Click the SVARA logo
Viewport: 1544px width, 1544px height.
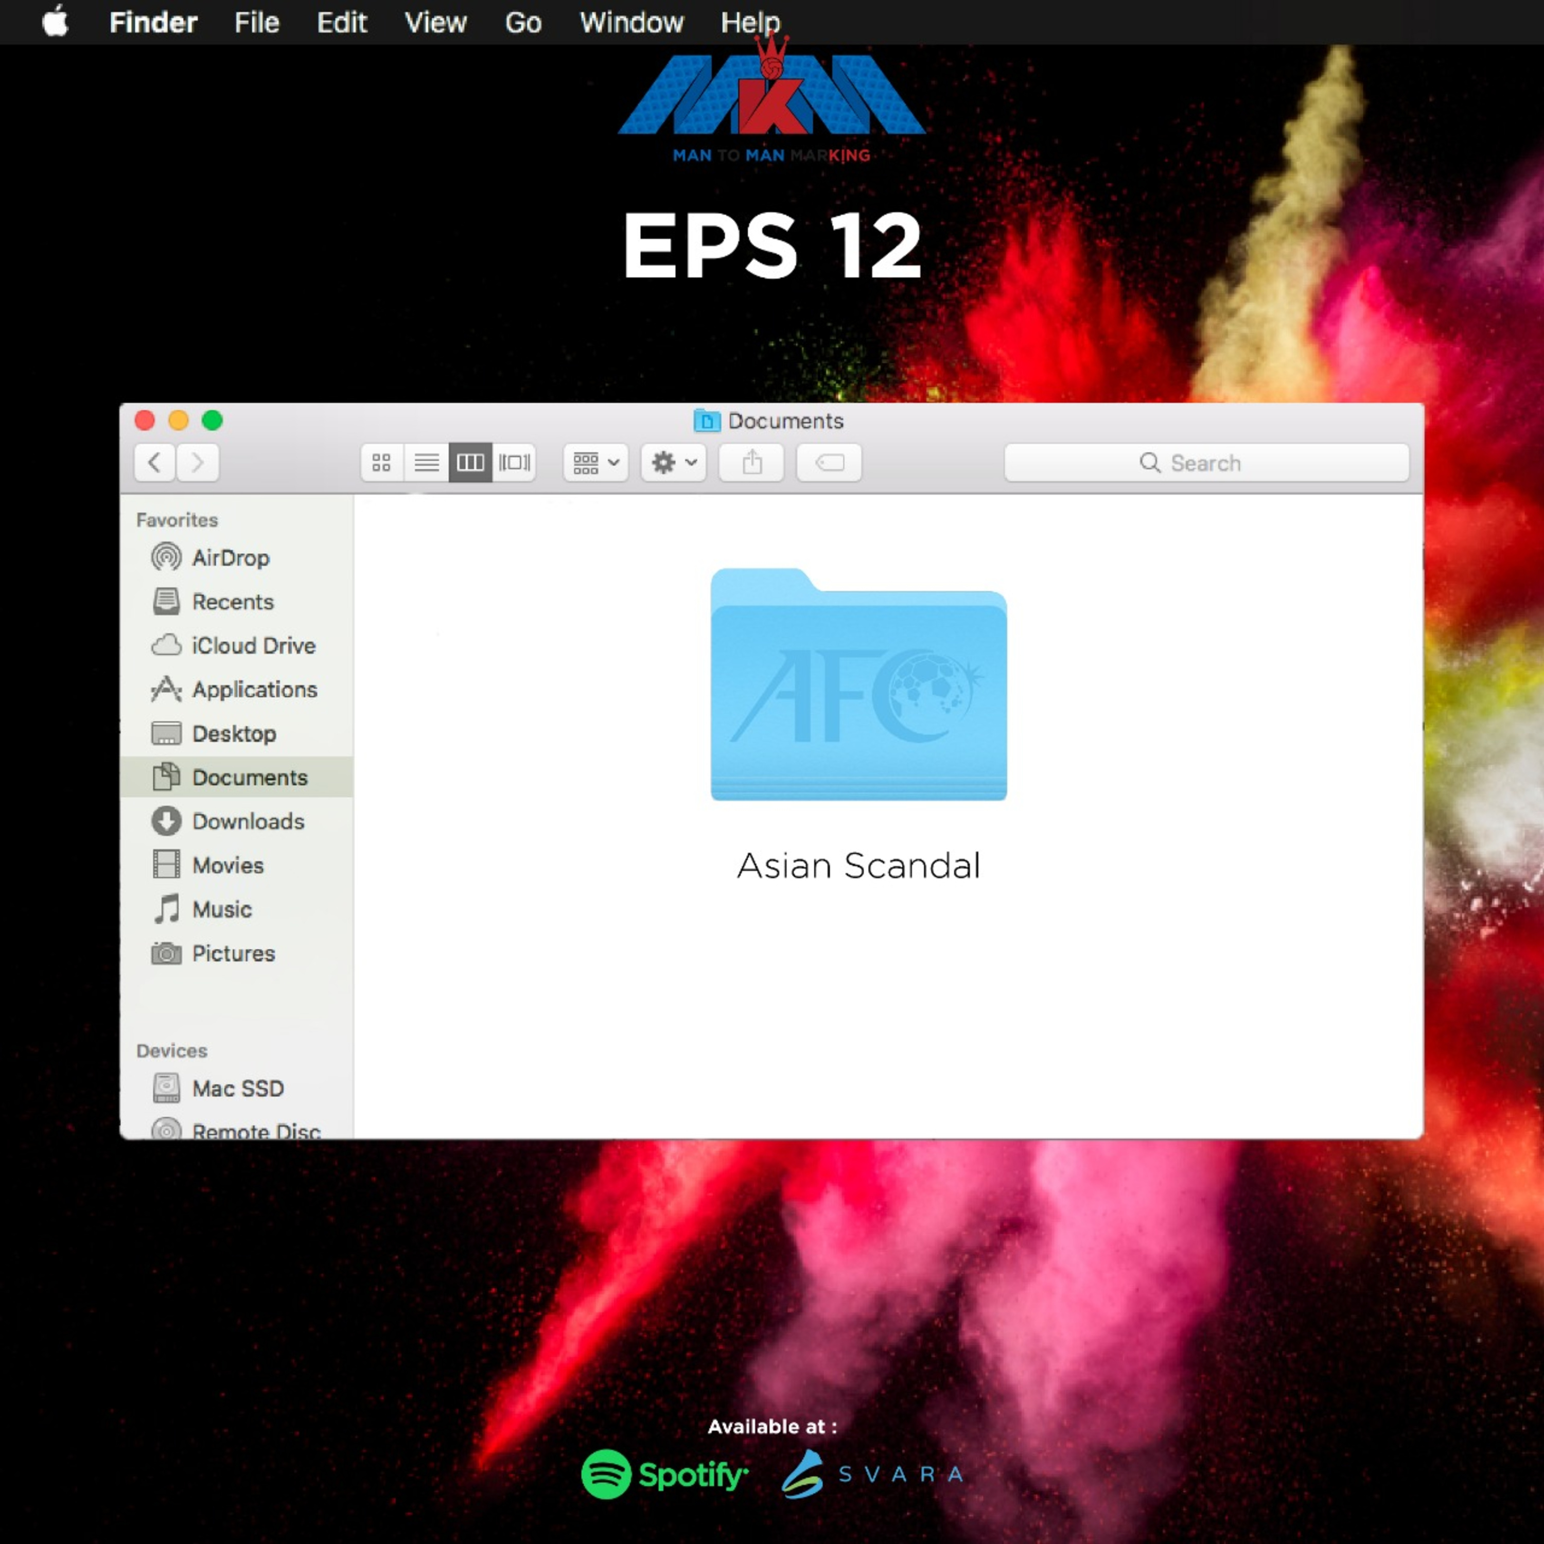[x=873, y=1473]
